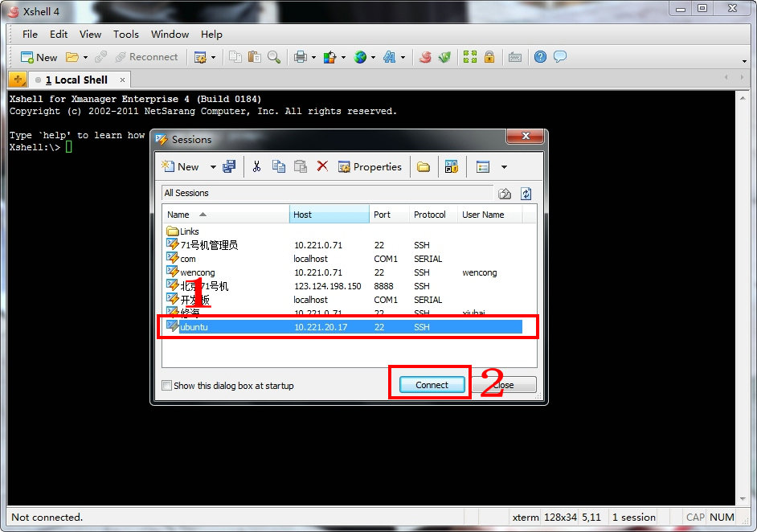
Task: Open the view style dropdown arrow in Sessions dialog
Action: click(504, 167)
